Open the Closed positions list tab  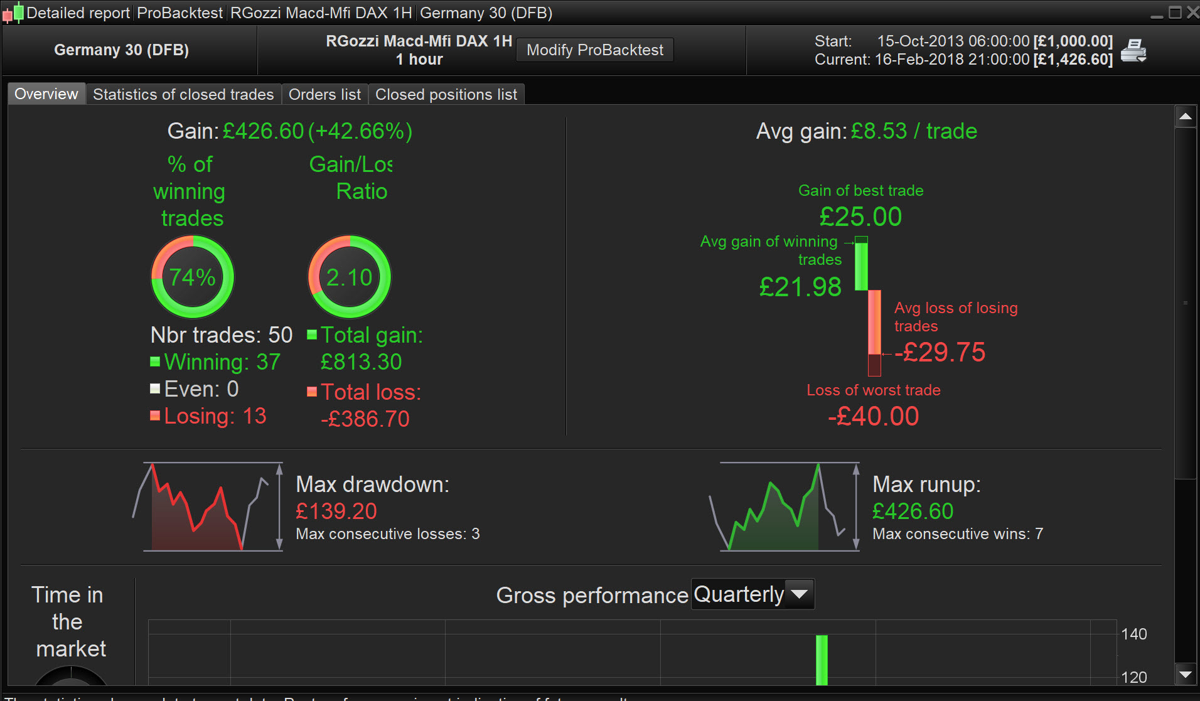[446, 94]
